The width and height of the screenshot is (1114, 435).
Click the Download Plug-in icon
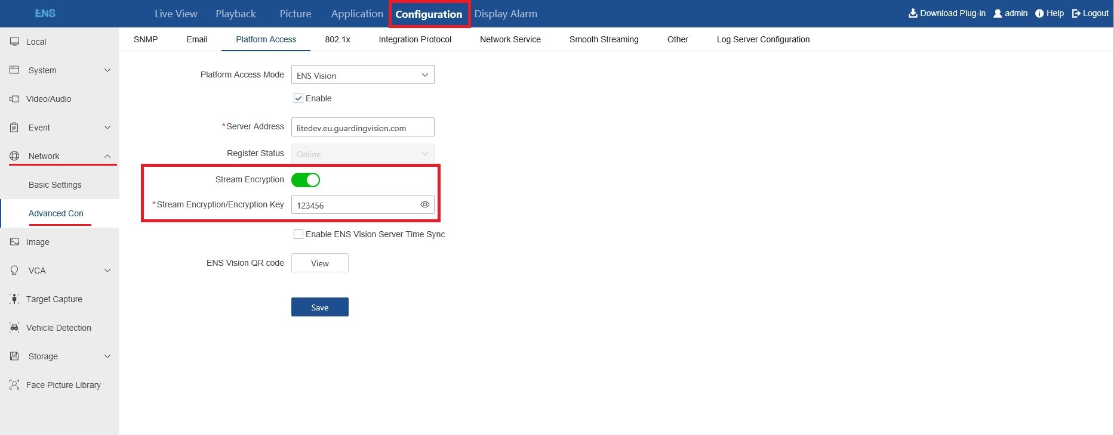913,13
